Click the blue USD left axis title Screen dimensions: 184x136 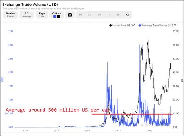click(2, 80)
